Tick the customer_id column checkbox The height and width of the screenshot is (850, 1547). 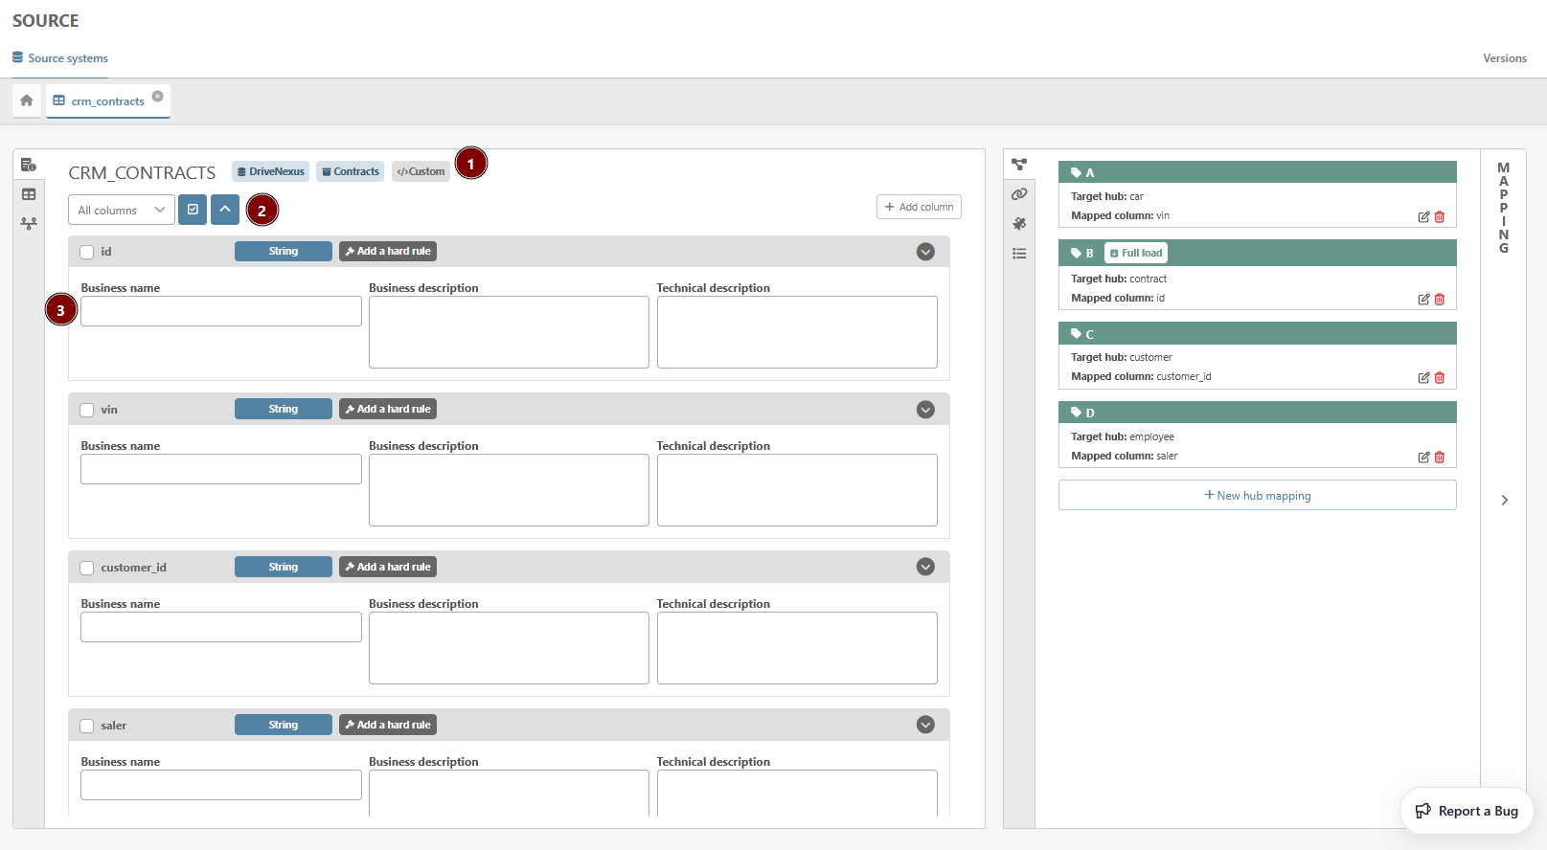(87, 568)
